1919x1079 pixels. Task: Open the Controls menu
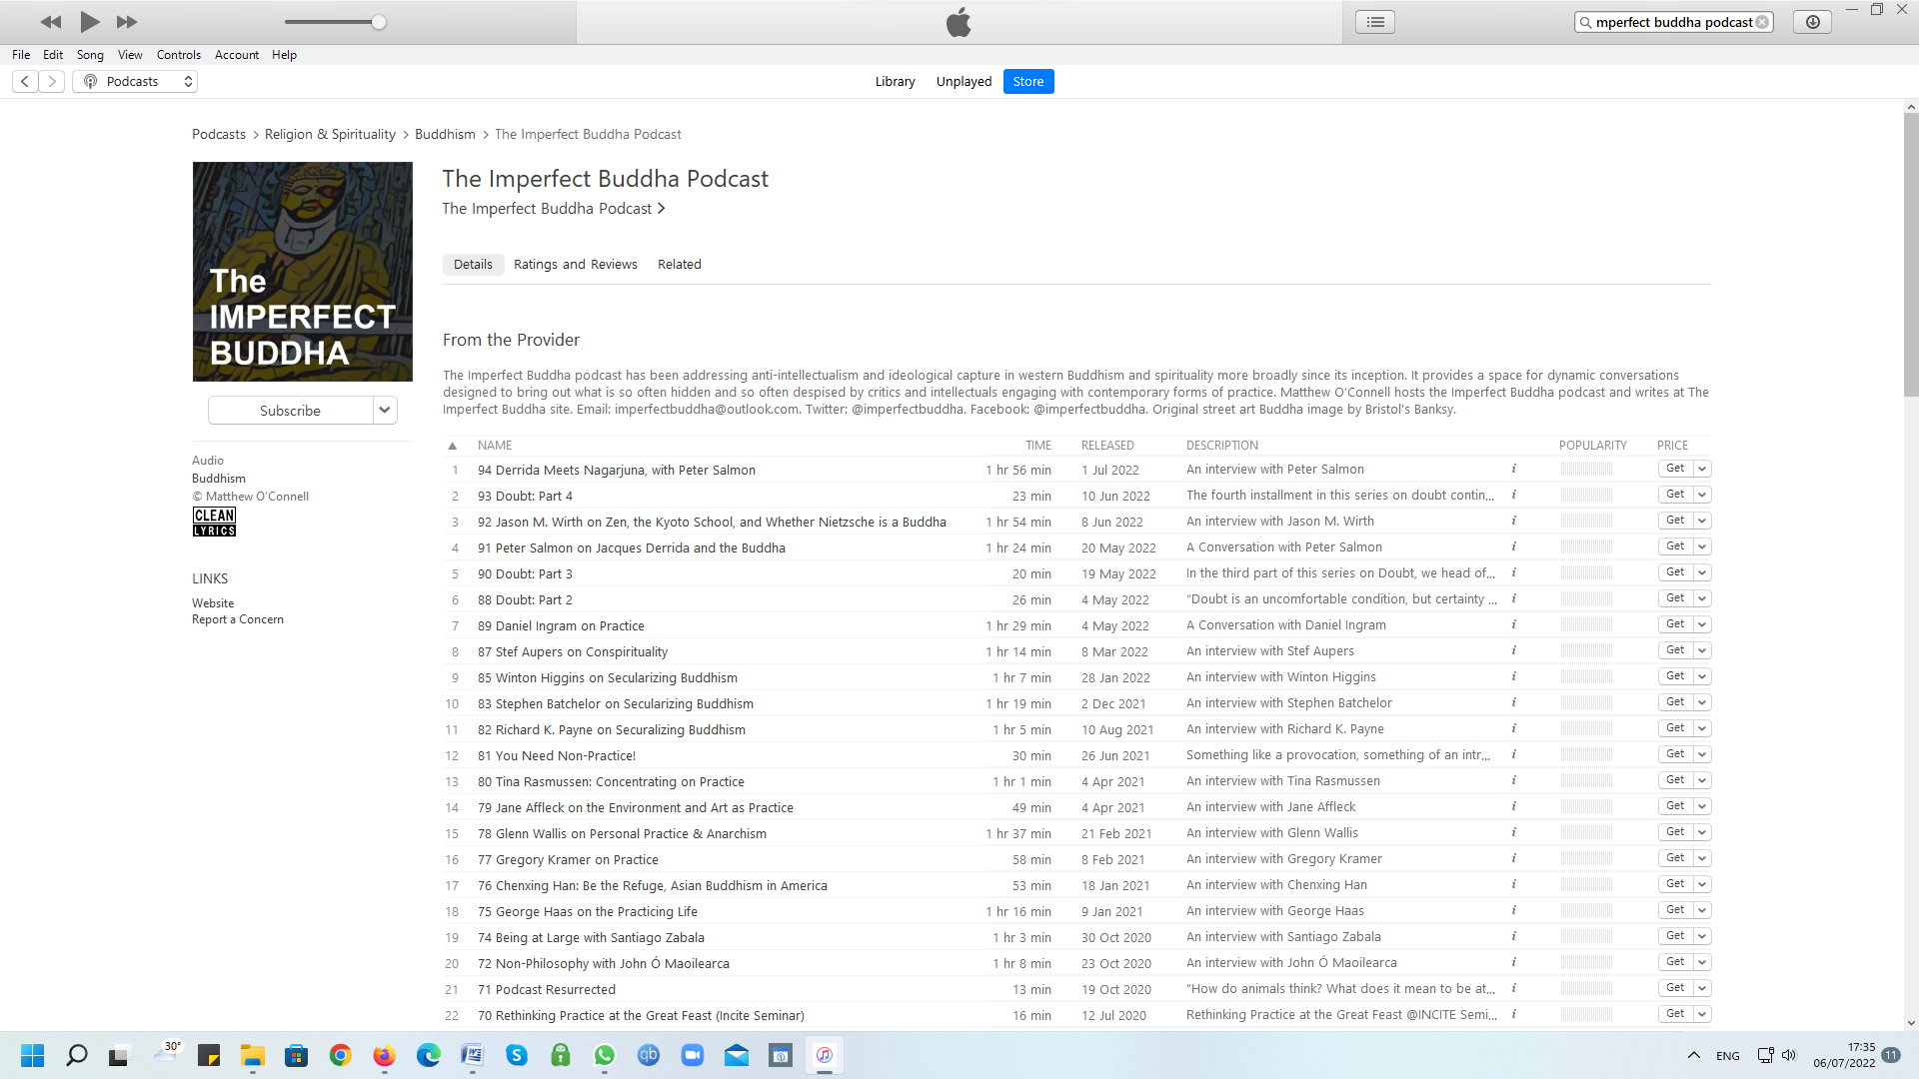coord(178,55)
